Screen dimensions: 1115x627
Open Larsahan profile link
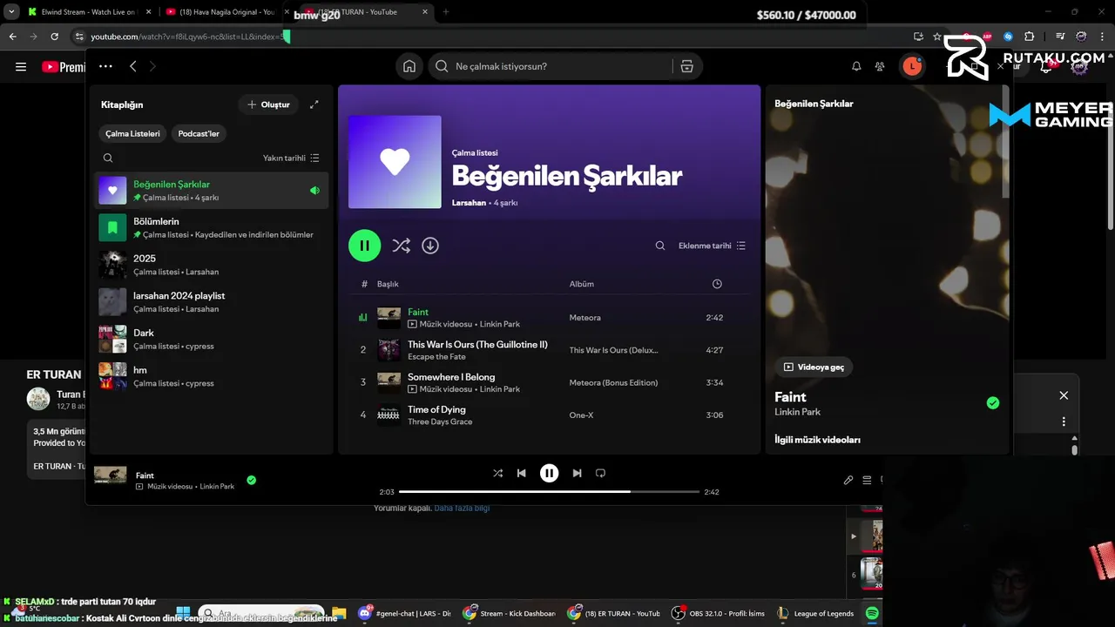(x=469, y=203)
